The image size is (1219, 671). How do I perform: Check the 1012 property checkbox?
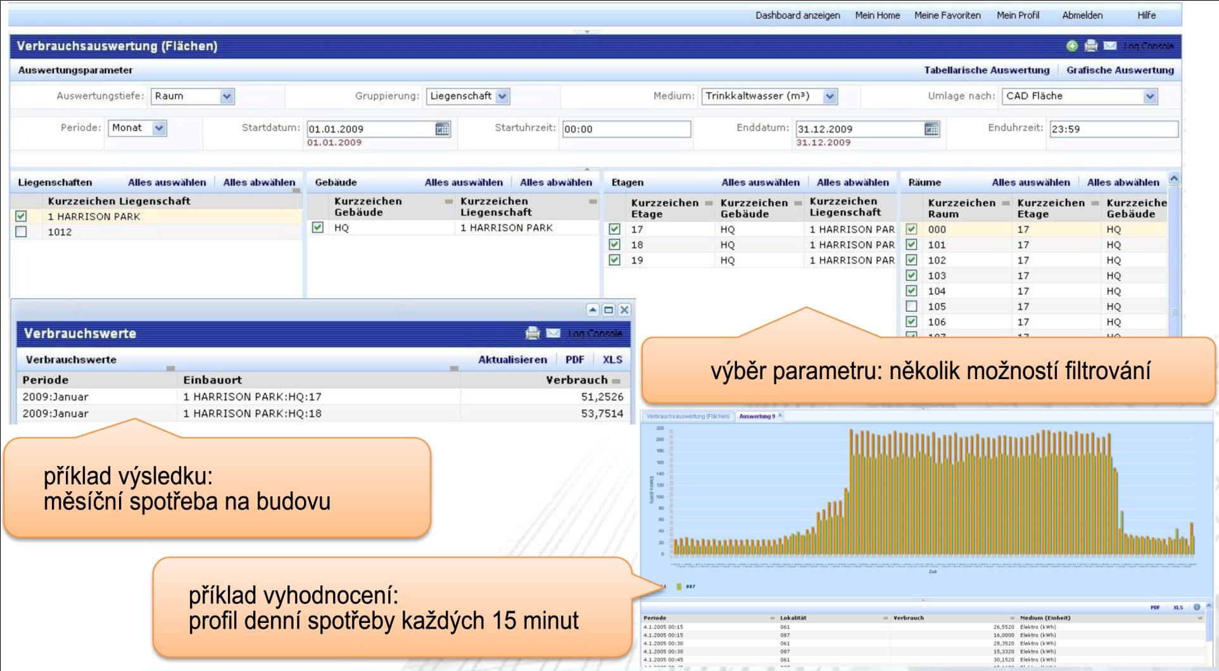click(21, 232)
